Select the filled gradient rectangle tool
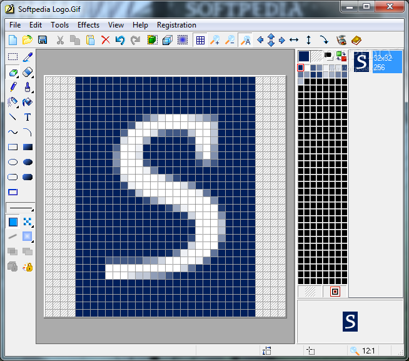The height and width of the screenshot is (361, 409). 28,147
